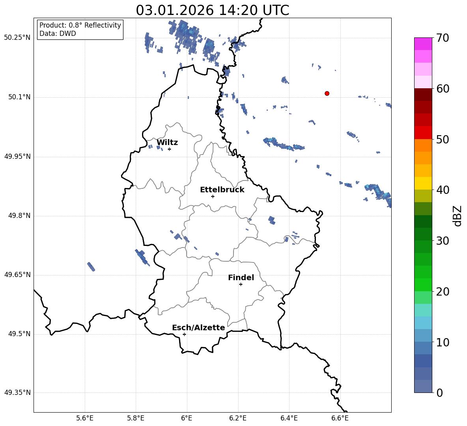
Task: Click the latitude label '50.1°N'
Action: tap(19, 97)
